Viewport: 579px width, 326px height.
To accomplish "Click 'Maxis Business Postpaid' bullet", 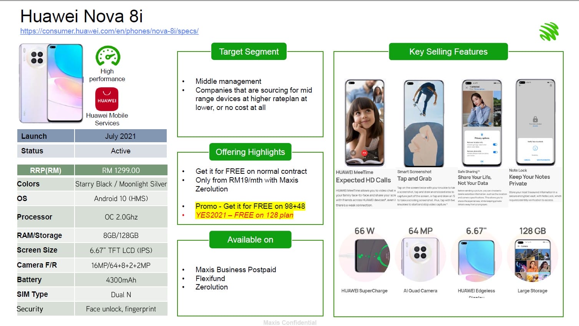I will pos(236,269).
